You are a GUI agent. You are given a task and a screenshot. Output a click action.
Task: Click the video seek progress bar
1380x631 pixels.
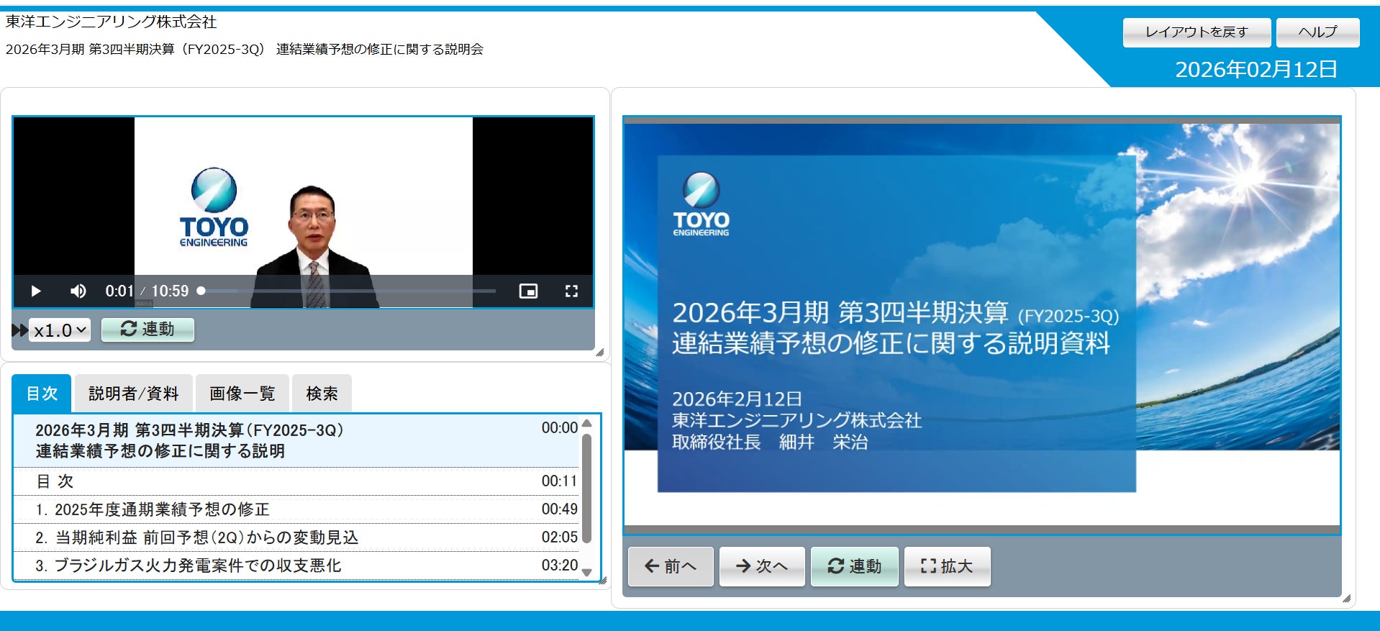348,291
